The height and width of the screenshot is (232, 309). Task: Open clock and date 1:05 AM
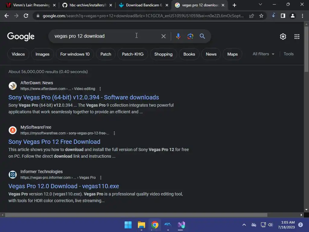[286, 225]
